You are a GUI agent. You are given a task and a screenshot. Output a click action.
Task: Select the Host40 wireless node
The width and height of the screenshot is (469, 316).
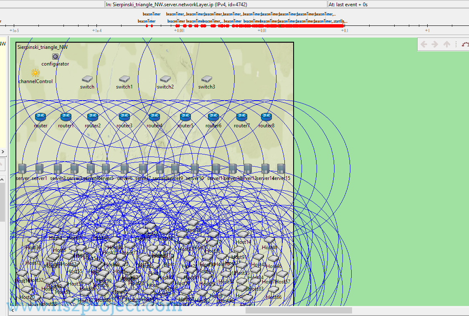click(x=269, y=240)
